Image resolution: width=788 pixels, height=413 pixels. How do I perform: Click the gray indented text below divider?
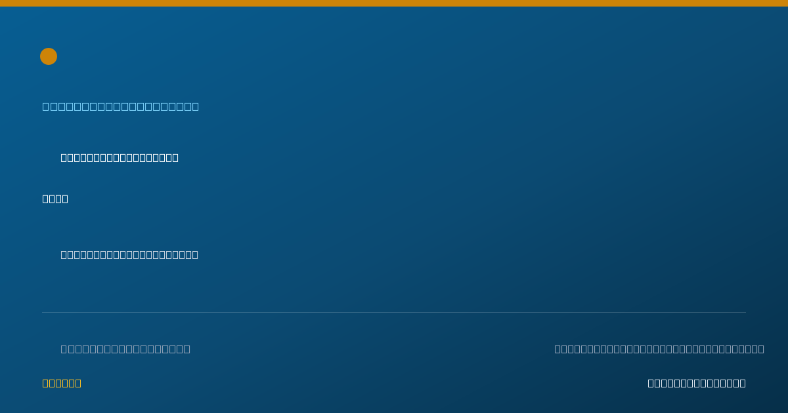[x=125, y=349]
